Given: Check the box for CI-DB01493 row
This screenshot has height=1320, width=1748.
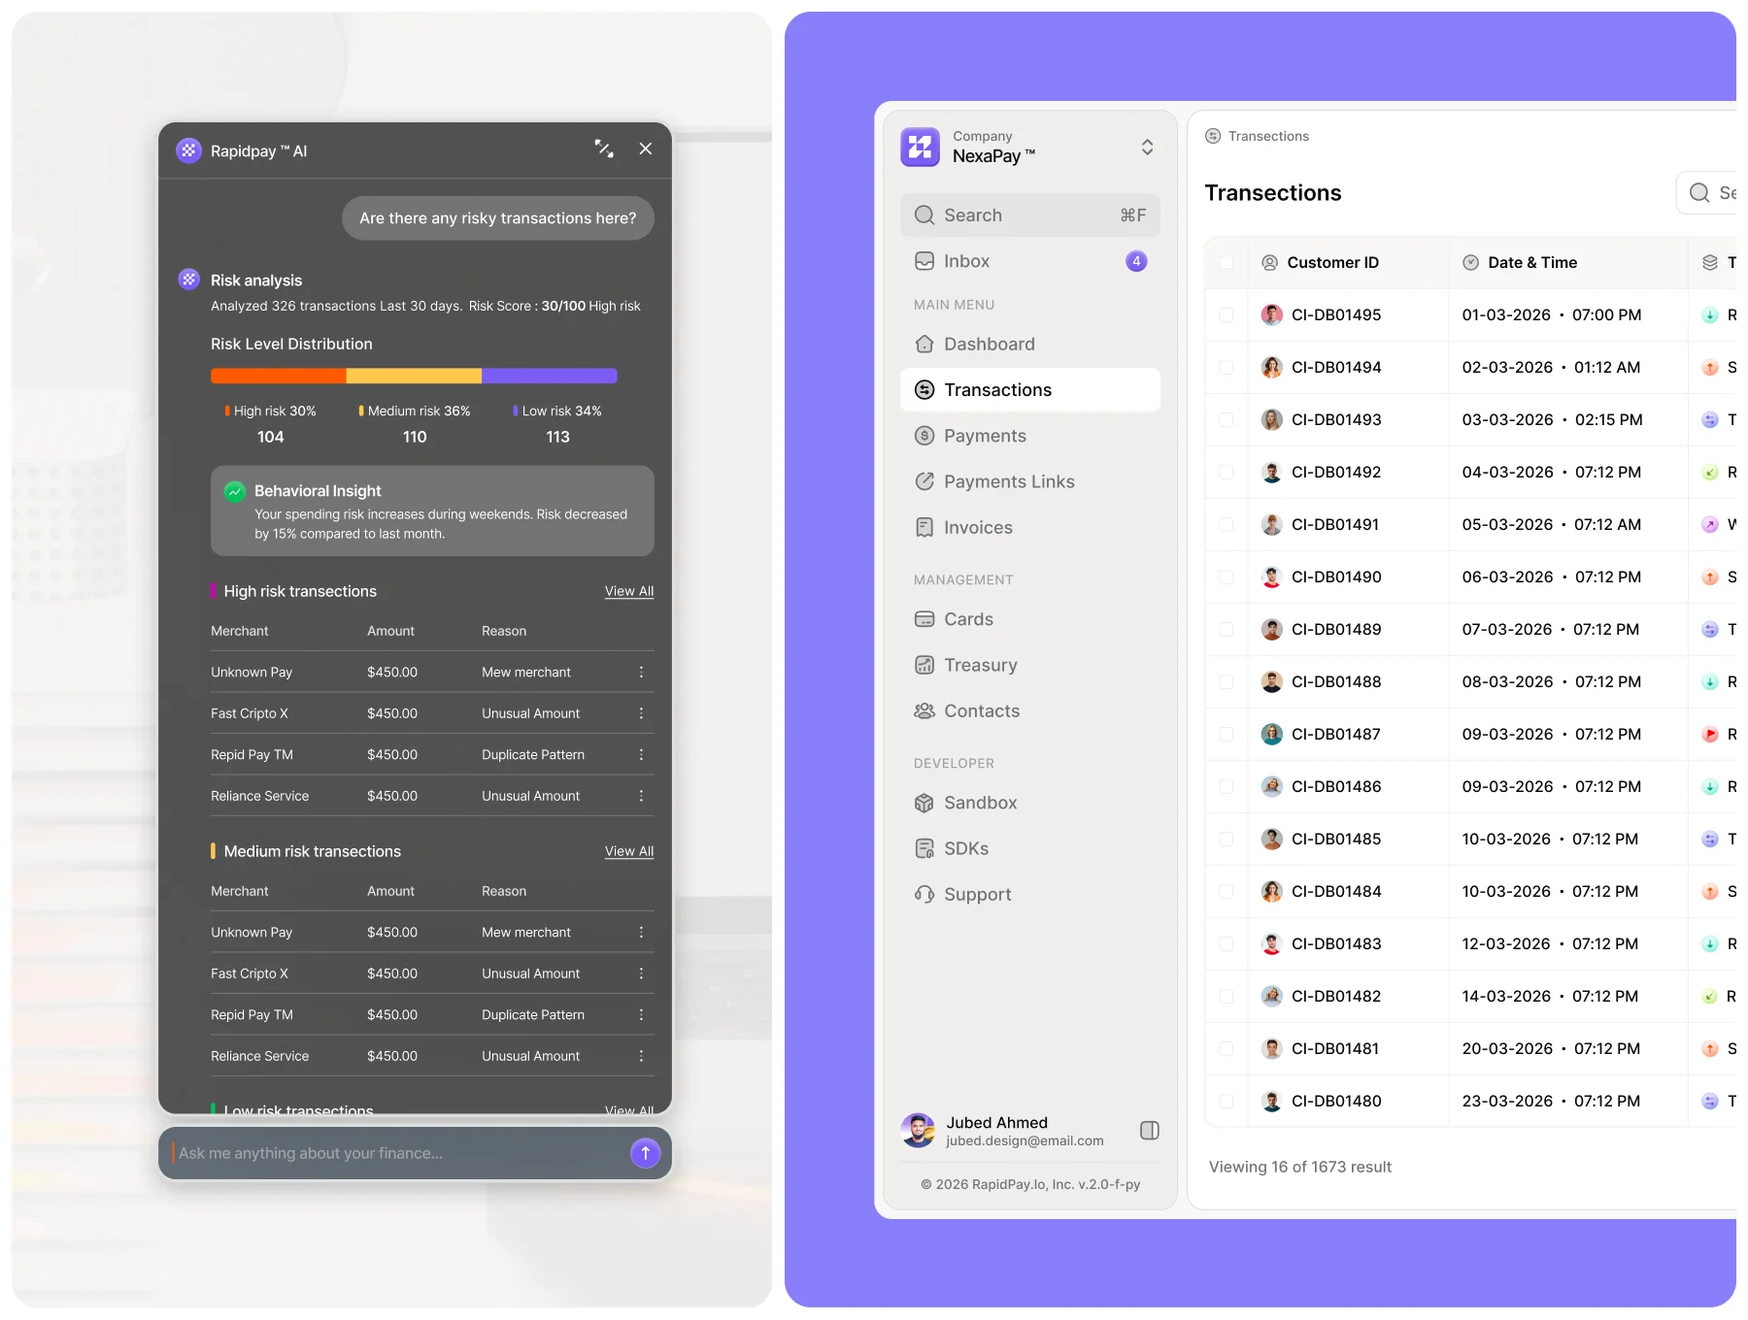Looking at the screenshot, I should click(1227, 420).
